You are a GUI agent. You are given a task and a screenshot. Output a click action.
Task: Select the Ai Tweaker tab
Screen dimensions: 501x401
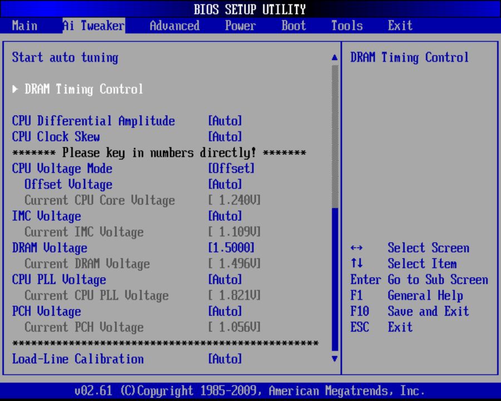coord(94,26)
